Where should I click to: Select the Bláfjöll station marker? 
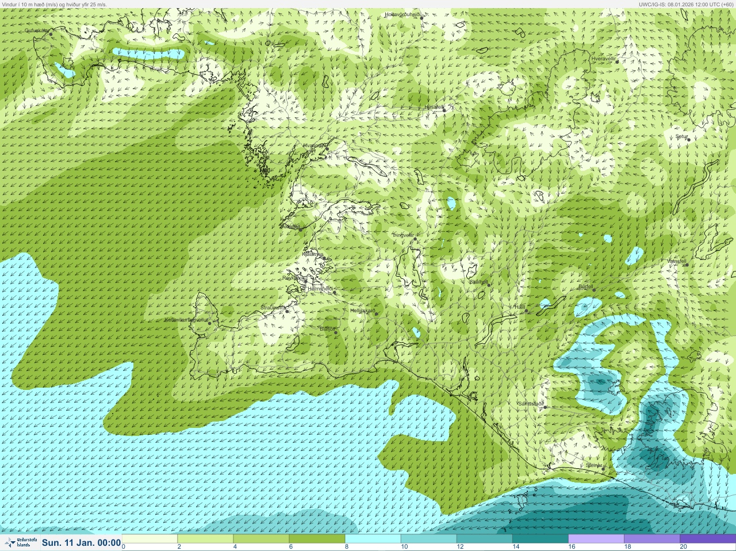[336, 332]
